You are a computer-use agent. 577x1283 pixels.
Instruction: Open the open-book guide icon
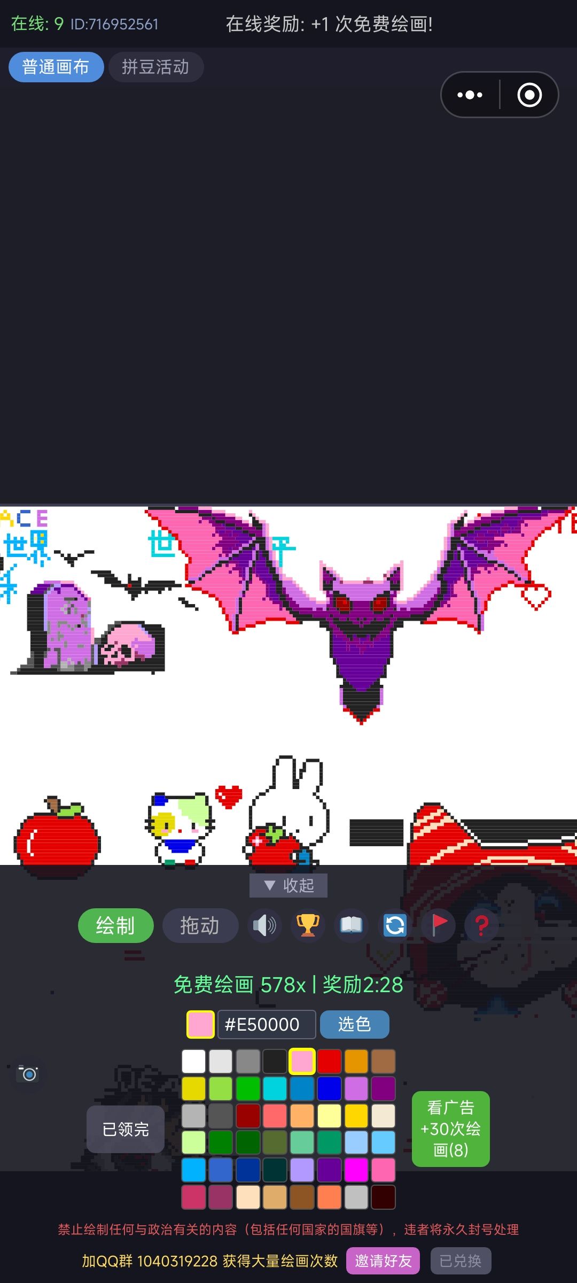tap(351, 925)
